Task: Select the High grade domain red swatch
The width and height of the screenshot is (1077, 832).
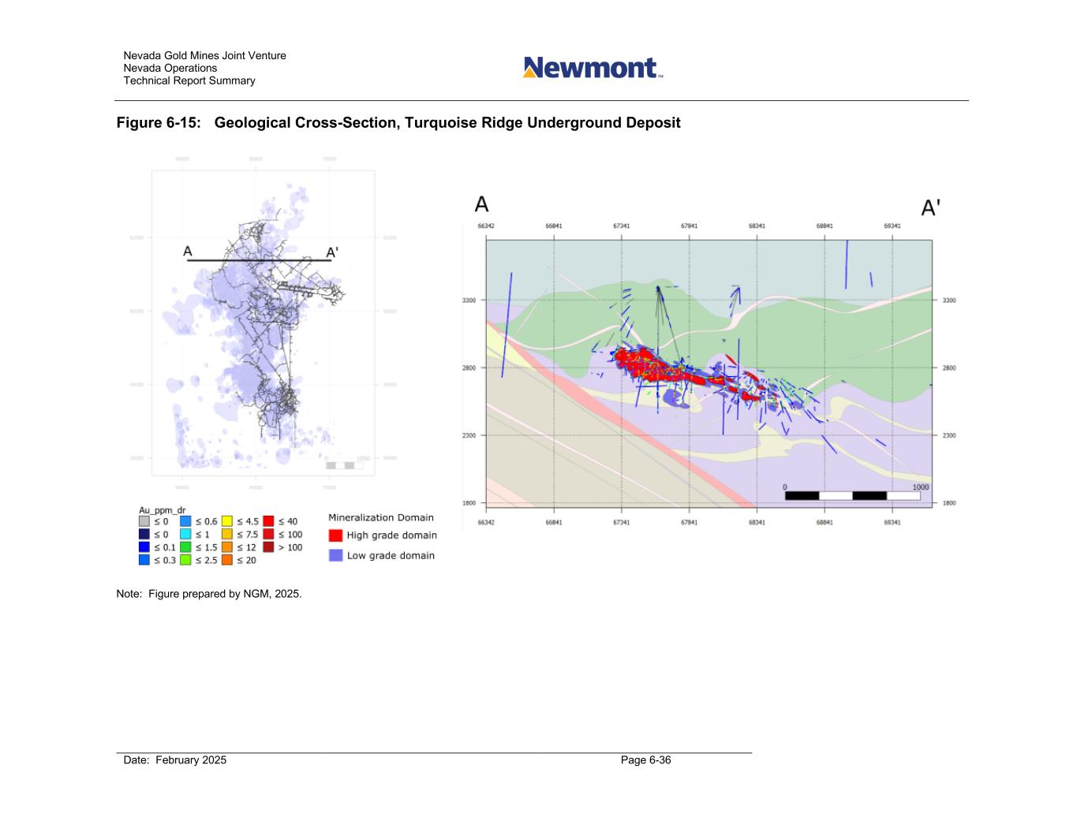Action: tap(335, 535)
